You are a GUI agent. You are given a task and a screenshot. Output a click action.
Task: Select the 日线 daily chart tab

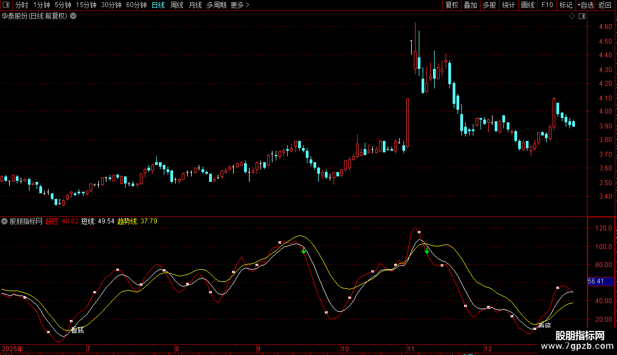click(x=158, y=5)
